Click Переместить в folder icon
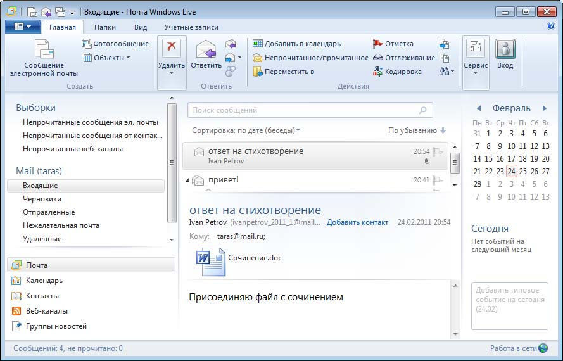Image resolution: width=563 pixels, height=361 pixels. click(258, 72)
